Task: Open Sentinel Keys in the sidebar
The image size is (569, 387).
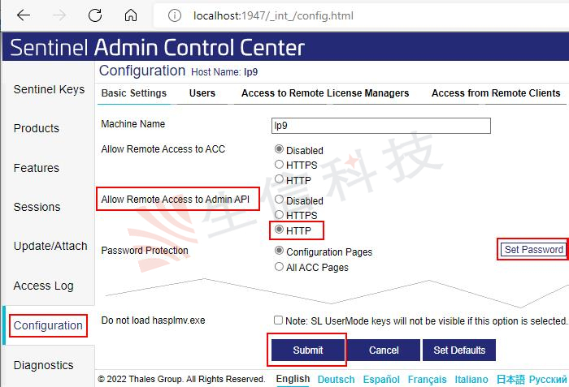Action: point(49,89)
